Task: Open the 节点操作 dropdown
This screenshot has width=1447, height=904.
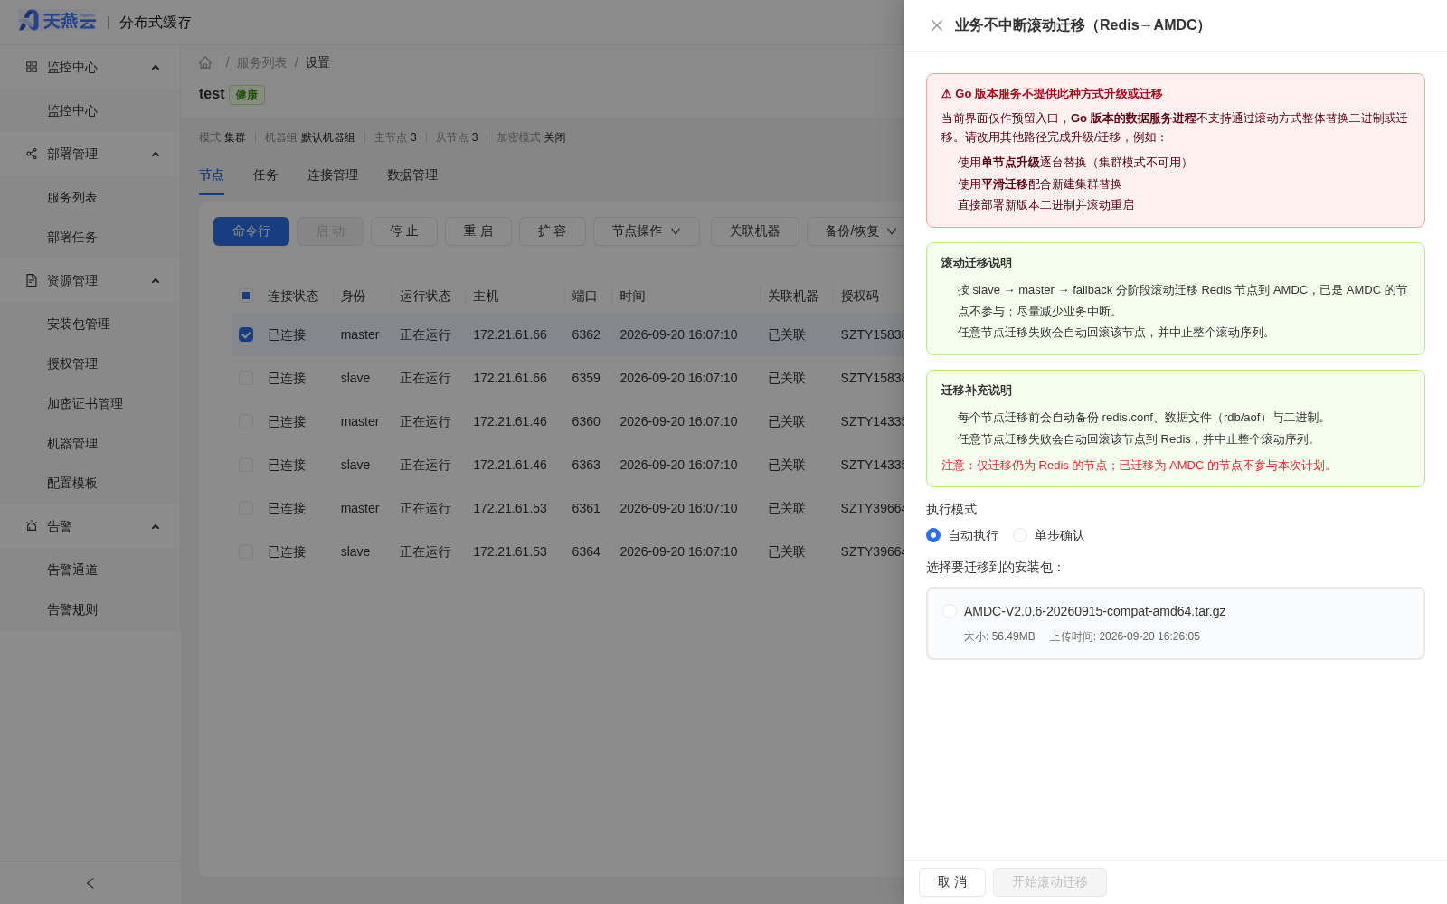Action: (647, 231)
